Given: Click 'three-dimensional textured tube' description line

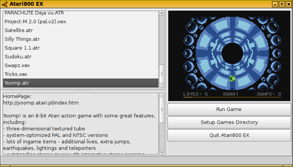Looking at the screenshot, I should [44, 129].
